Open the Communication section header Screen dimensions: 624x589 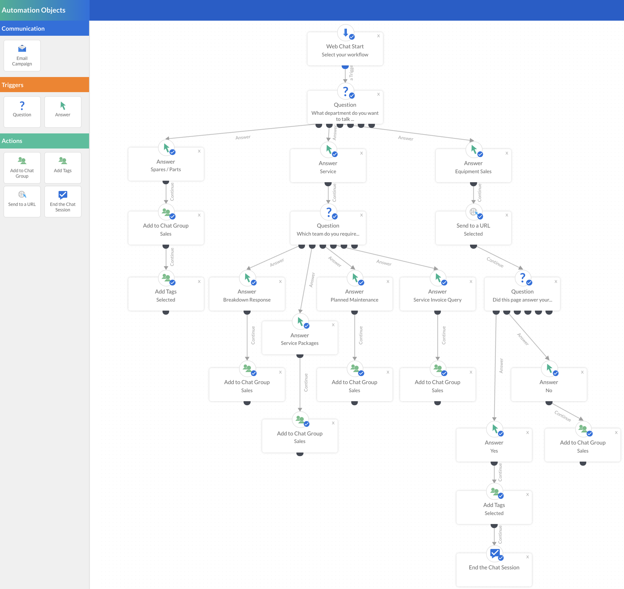pyautogui.click(x=45, y=29)
